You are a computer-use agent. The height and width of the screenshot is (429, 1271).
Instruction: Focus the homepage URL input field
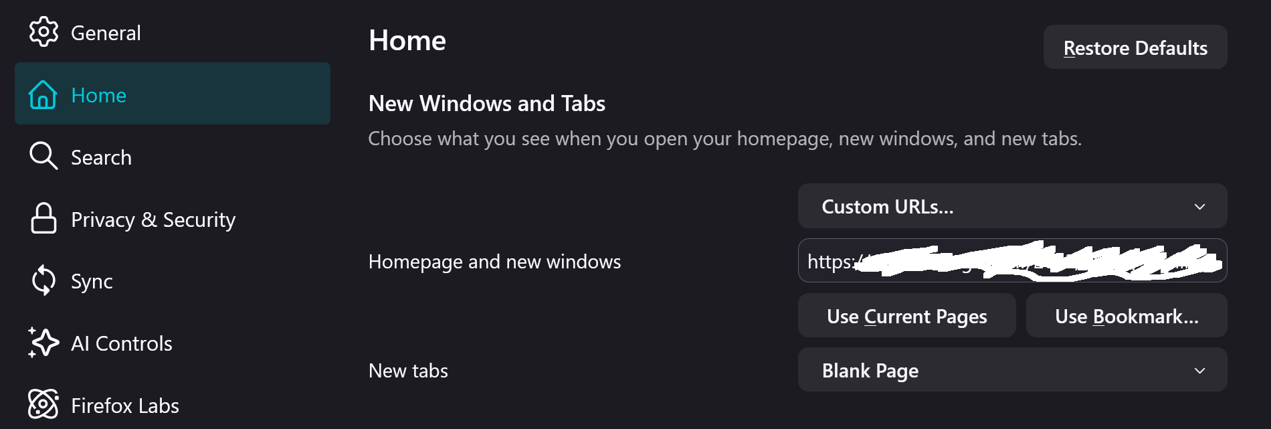(1011, 261)
